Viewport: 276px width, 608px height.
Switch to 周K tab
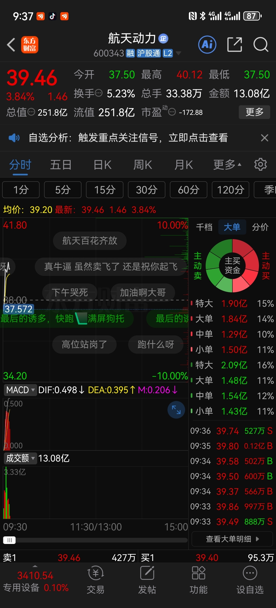[143, 165]
